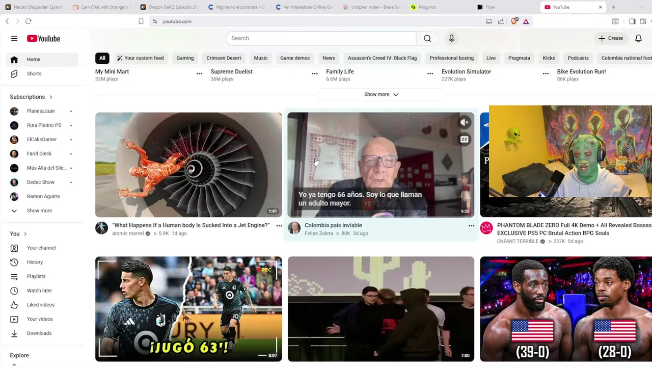The width and height of the screenshot is (652, 367).
Task: Open watch History
Action: (43, 263)
